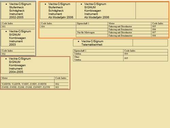Screen dimensions: 170x128
Task: Select the Ohne Telefon row
Action: point(120,58)
